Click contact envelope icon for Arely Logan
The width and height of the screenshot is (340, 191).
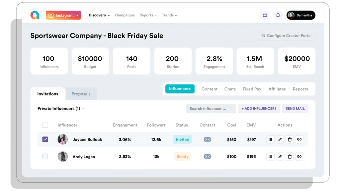click(208, 157)
